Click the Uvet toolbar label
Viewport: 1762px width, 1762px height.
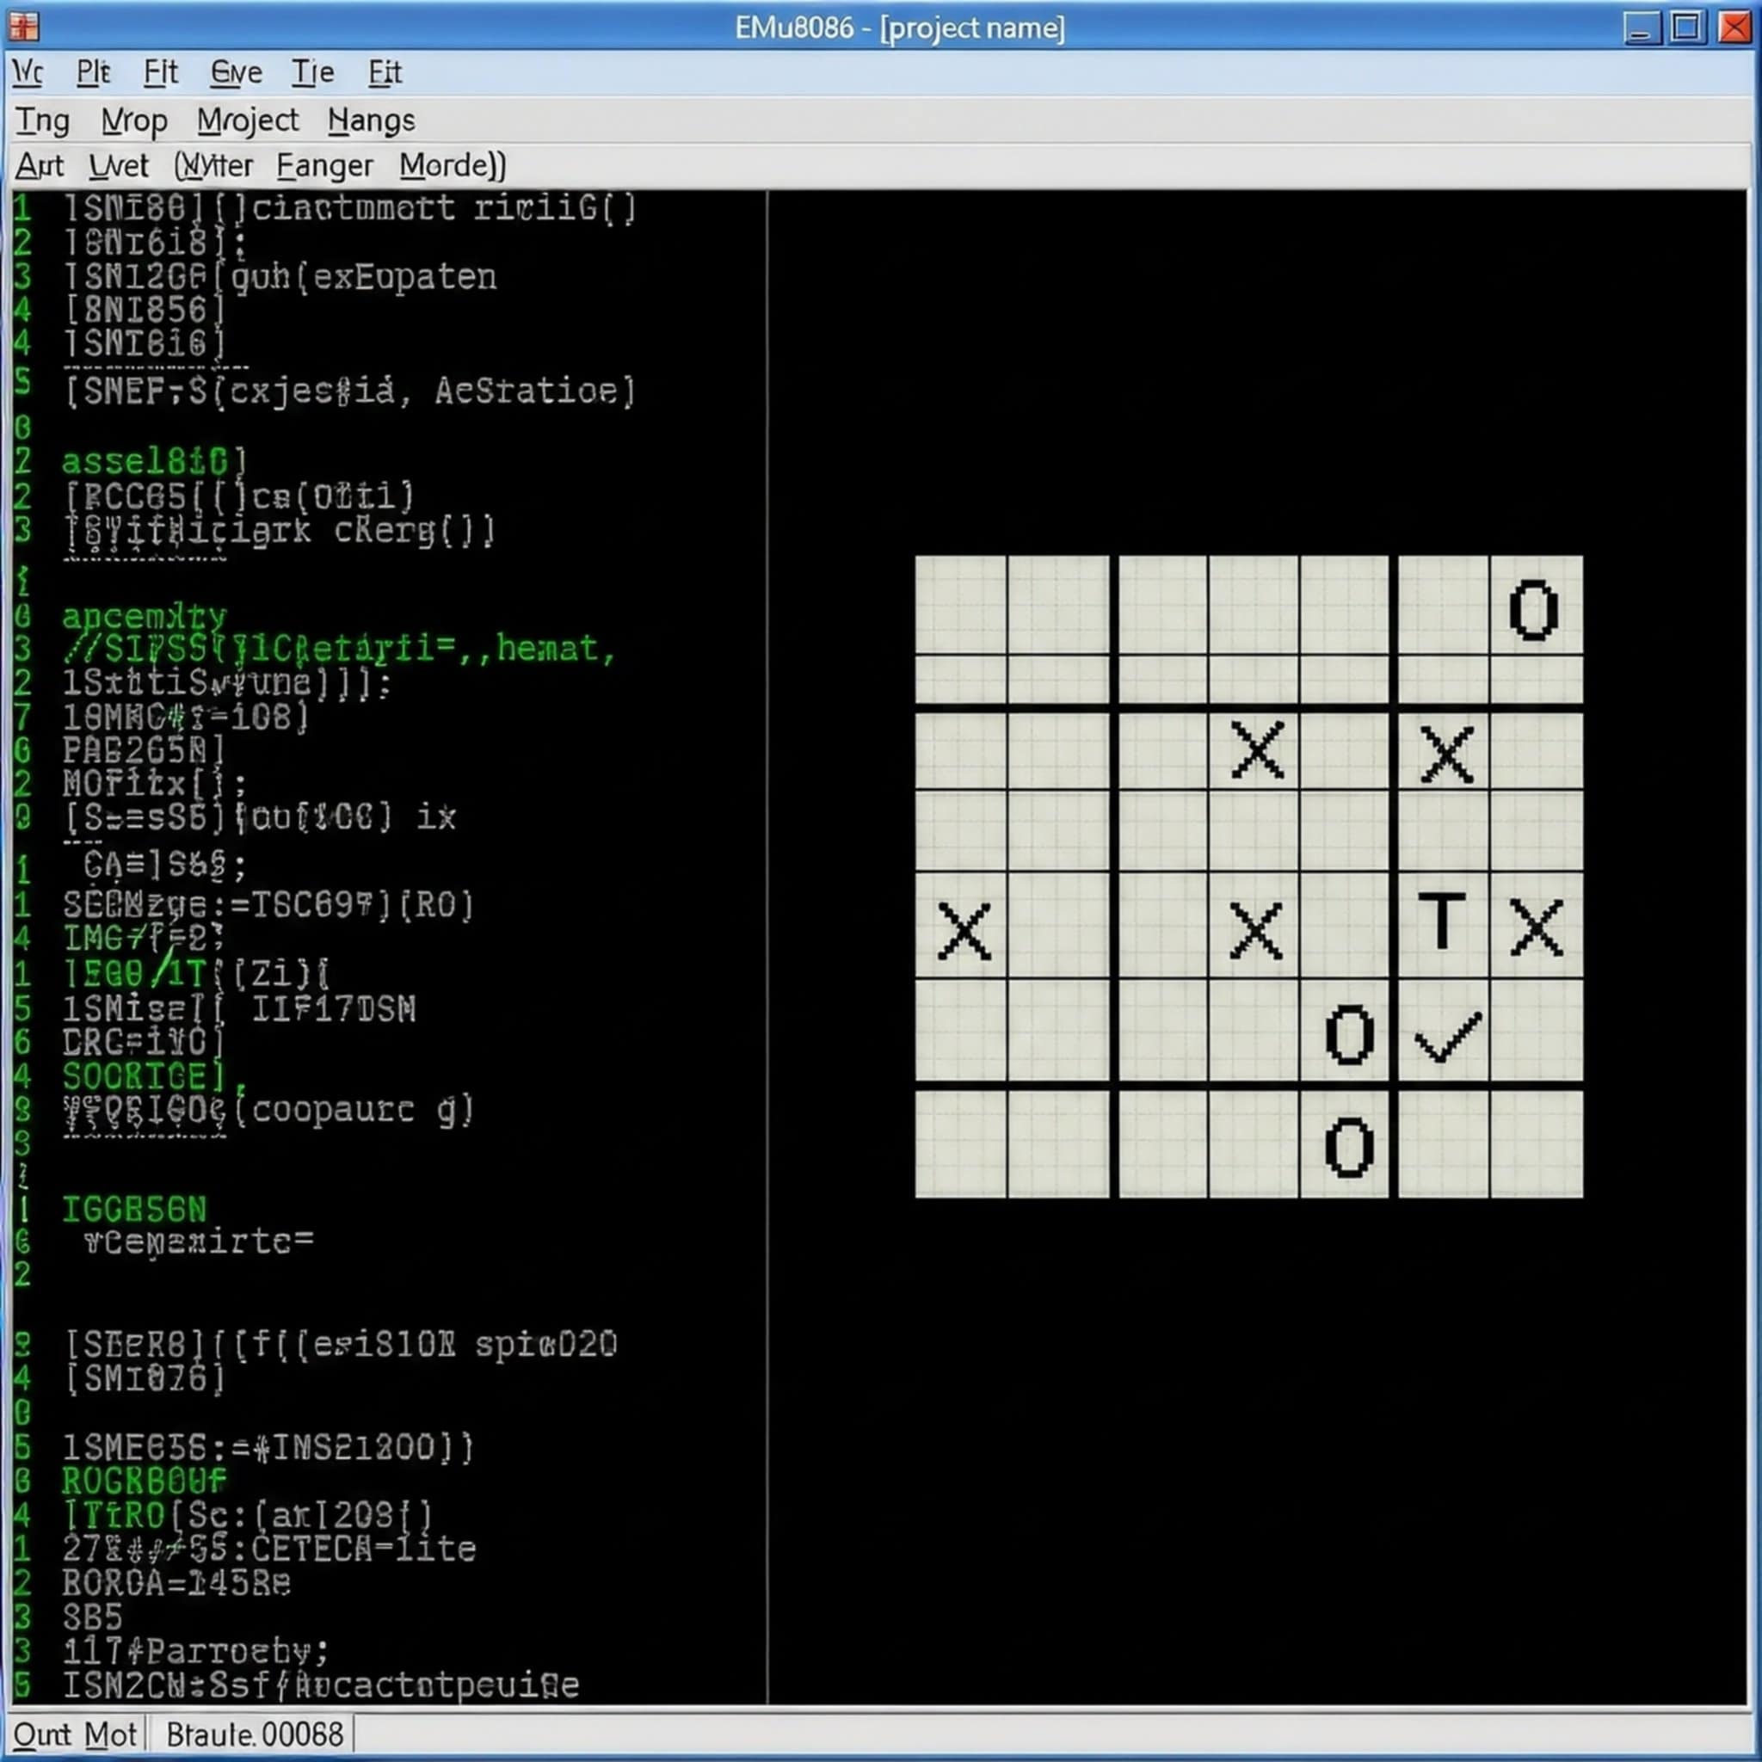(x=118, y=166)
